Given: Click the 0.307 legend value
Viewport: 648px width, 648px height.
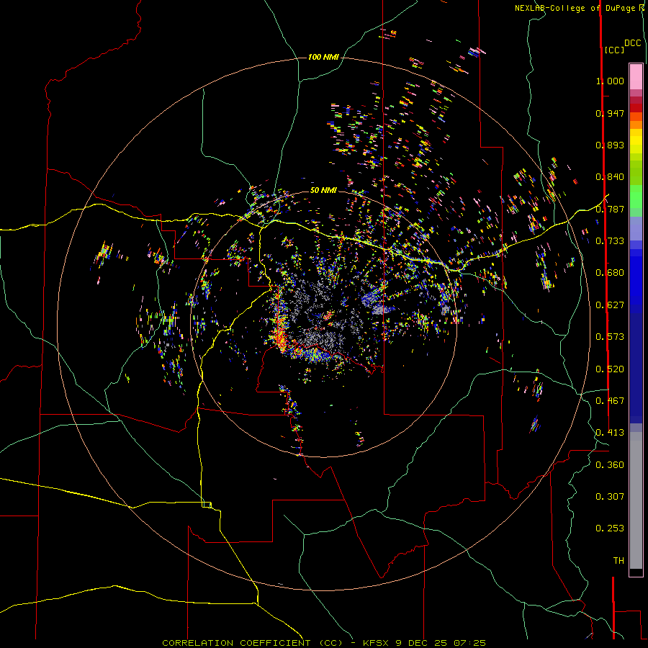Looking at the screenshot, I should pos(610,497).
